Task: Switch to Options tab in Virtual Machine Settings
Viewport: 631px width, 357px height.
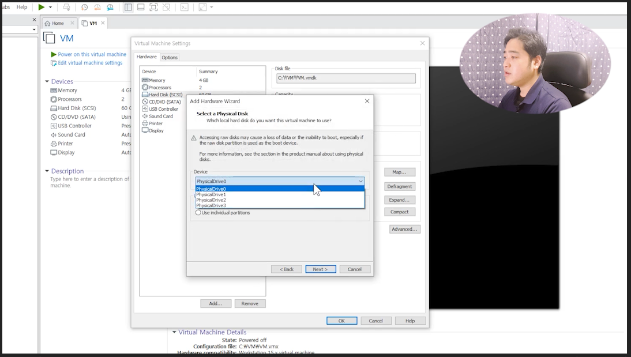Action: click(170, 58)
